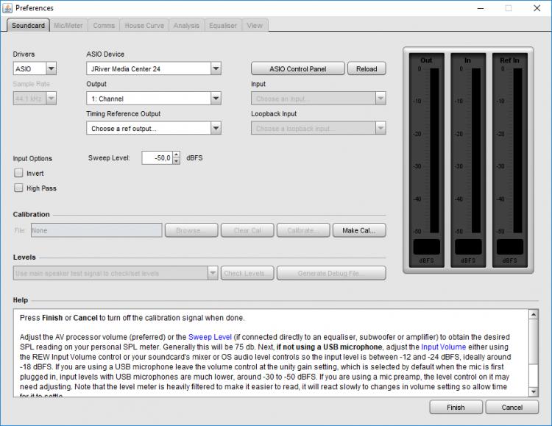Click the Preferences window app icon
The image size is (552, 426).
(8, 8)
